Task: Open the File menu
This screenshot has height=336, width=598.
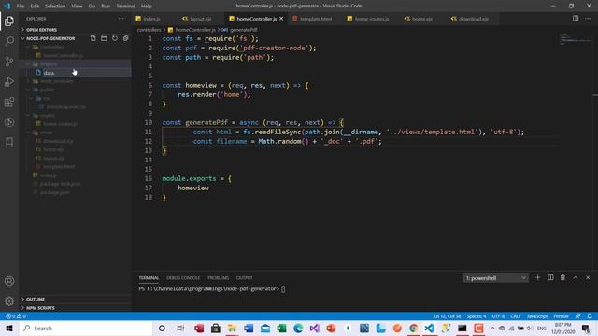Action: pos(21,6)
